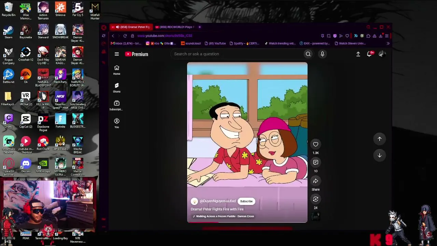
Task: Open the Riot Client shortcut
Action: tap(43, 143)
